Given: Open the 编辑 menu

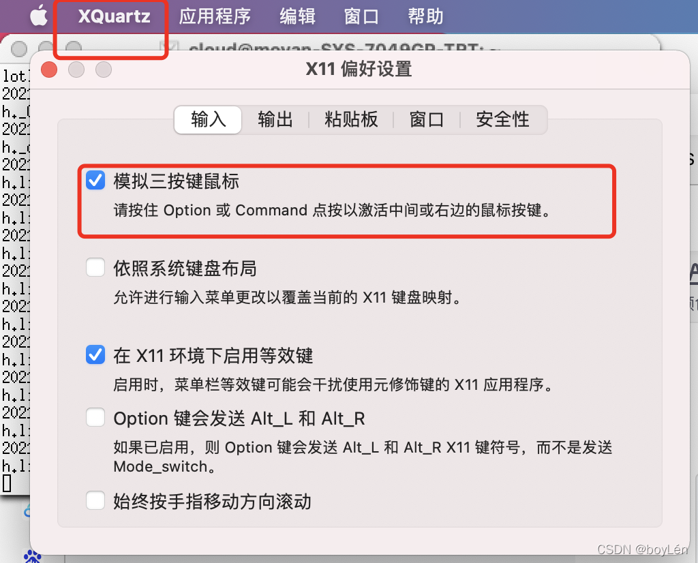Looking at the screenshot, I should coord(297,16).
